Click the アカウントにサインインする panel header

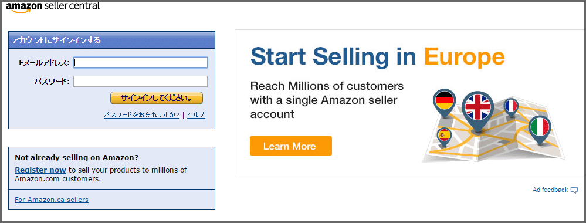point(111,40)
